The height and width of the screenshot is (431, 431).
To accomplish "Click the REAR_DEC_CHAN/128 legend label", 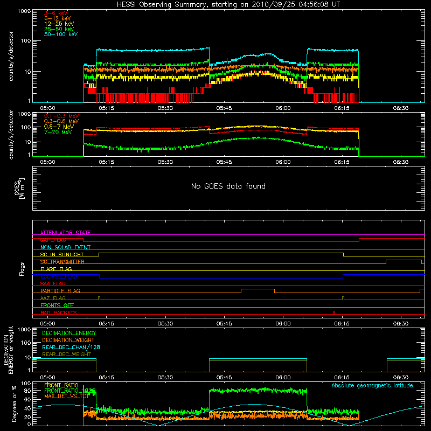I will pos(71,347).
